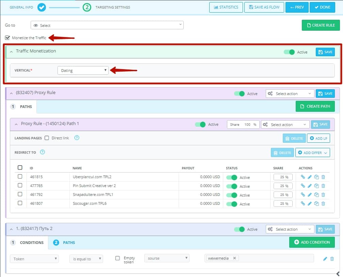Screen dimensions: 343x277
Task: Copy link for offer Uberplancul.com TPL2
Action: (x=303, y=177)
